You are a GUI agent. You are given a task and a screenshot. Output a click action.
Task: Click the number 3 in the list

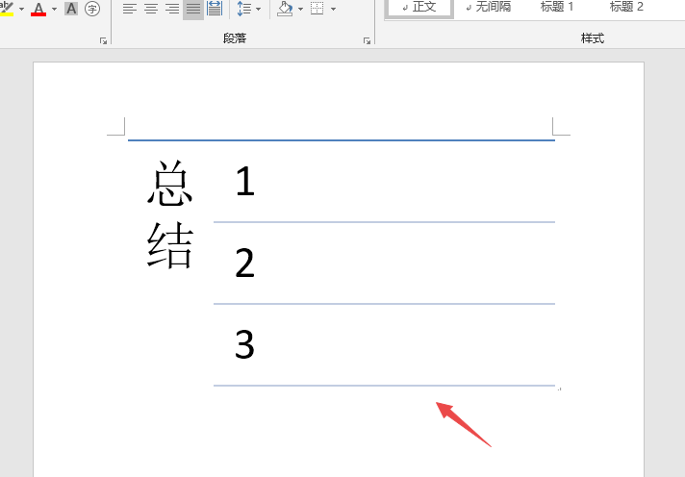pyautogui.click(x=244, y=344)
